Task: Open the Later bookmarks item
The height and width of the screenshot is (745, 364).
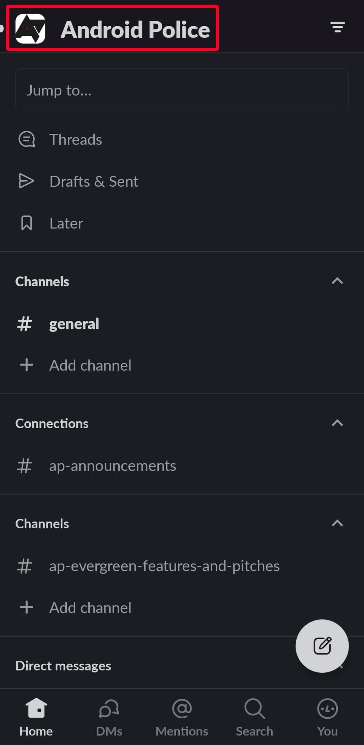Action: pos(66,223)
